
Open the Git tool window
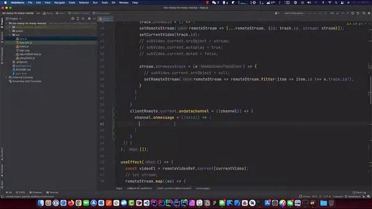click(x=9, y=192)
